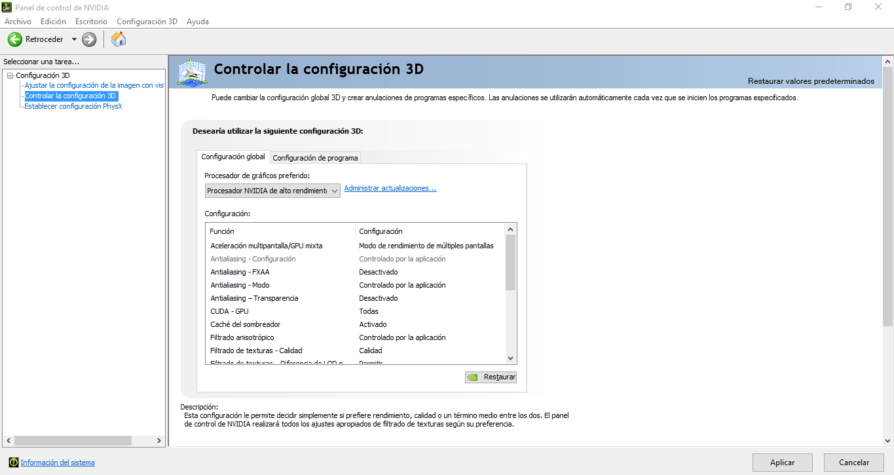Open the Retroceder history dropdown arrow
Screen dimensions: 894x475
pyautogui.click(x=74, y=39)
